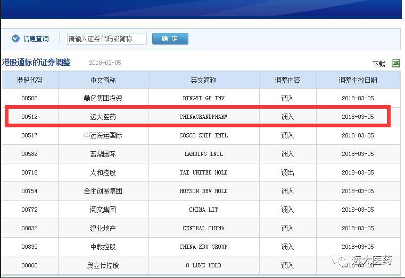Click the 英文简称 column header

click(x=203, y=80)
